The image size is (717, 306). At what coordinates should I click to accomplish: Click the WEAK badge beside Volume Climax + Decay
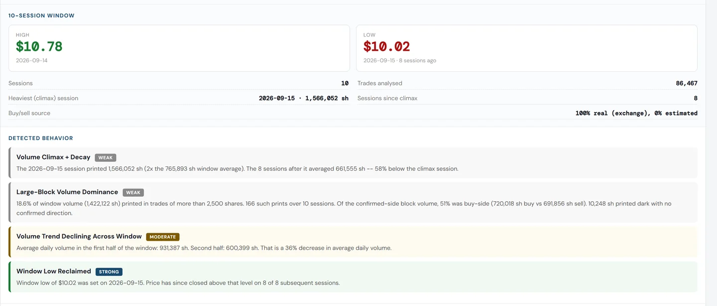(106, 157)
